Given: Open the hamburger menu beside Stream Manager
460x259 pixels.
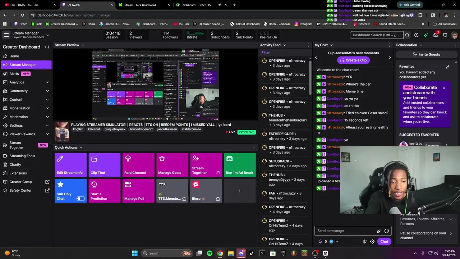Looking at the screenshot, I should tap(6, 35).
